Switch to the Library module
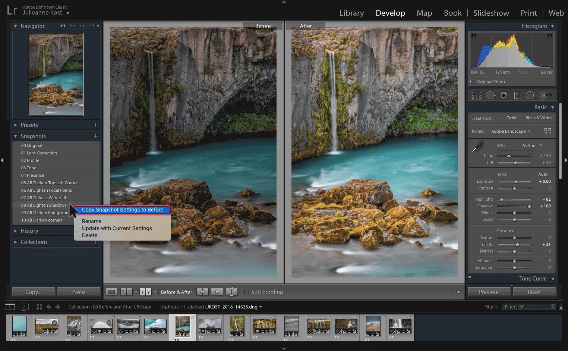Image resolution: width=568 pixels, height=351 pixels. [351, 13]
